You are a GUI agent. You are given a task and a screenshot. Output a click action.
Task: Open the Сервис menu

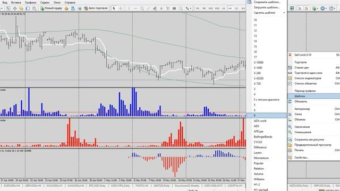[x=45, y=3]
